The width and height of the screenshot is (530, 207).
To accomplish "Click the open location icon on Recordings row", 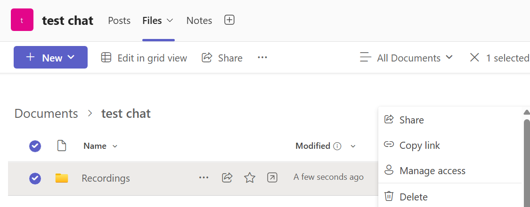I will (272, 177).
